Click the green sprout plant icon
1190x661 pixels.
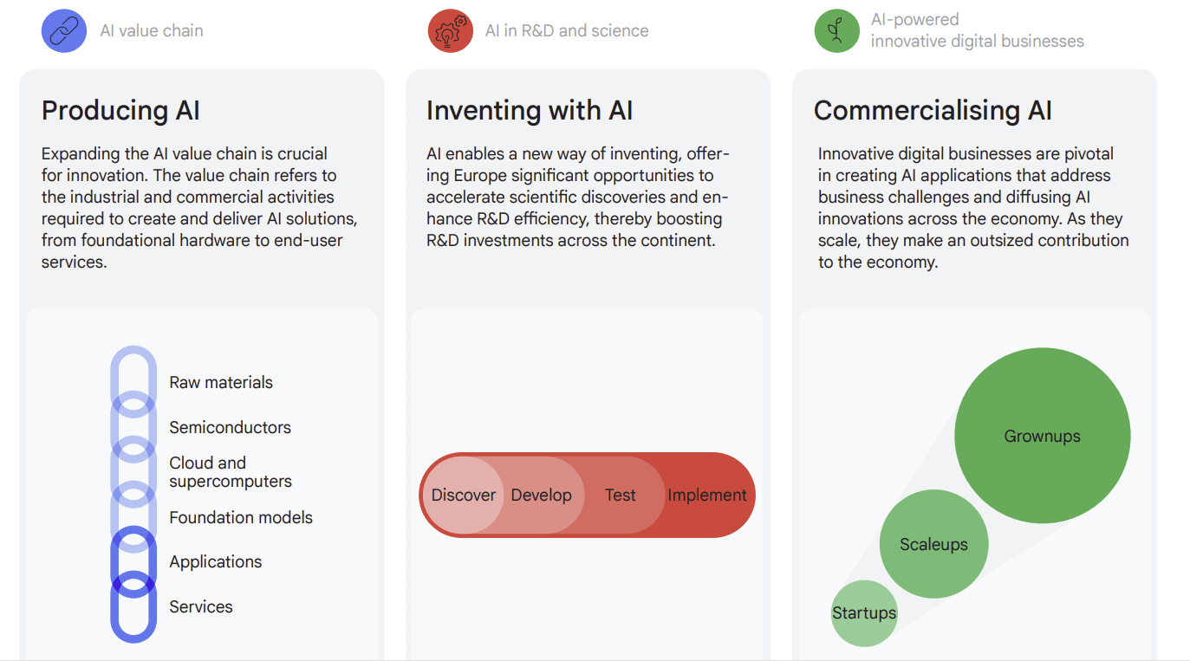tap(836, 31)
